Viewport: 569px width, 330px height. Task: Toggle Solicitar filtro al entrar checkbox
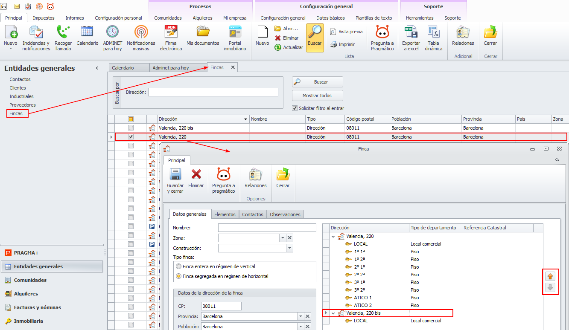(x=295, y=108)
